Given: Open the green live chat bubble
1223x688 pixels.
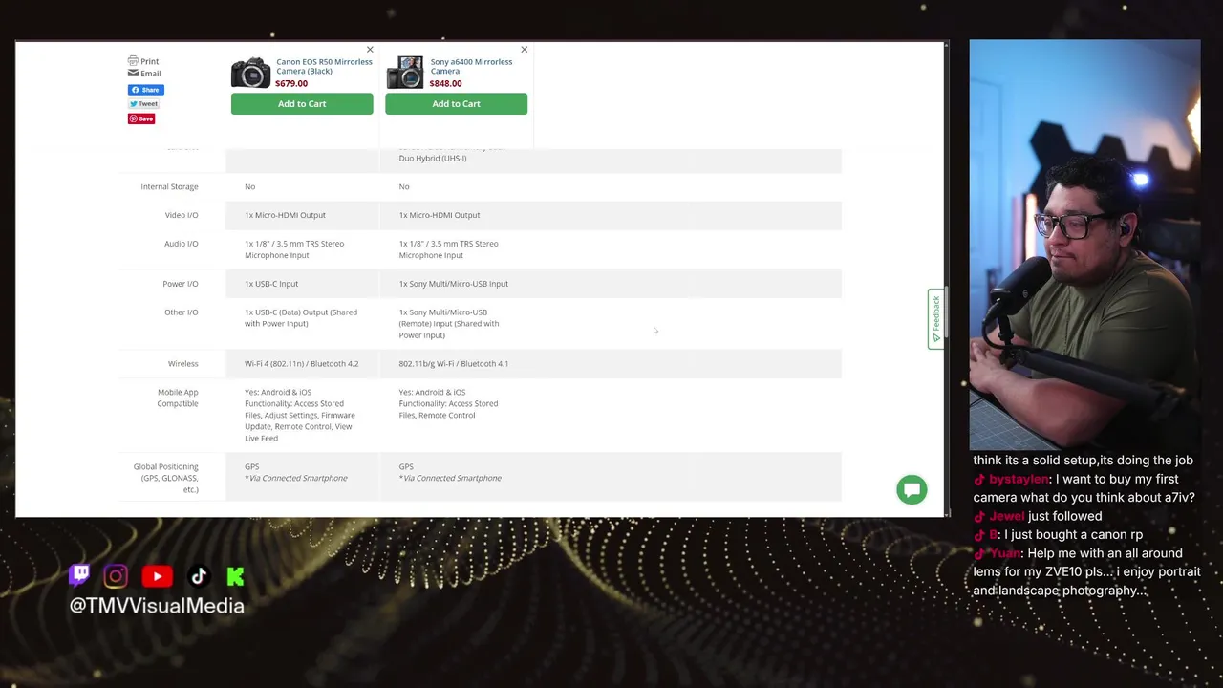Looking at the screenshot, I should click(x=912, y=489).
